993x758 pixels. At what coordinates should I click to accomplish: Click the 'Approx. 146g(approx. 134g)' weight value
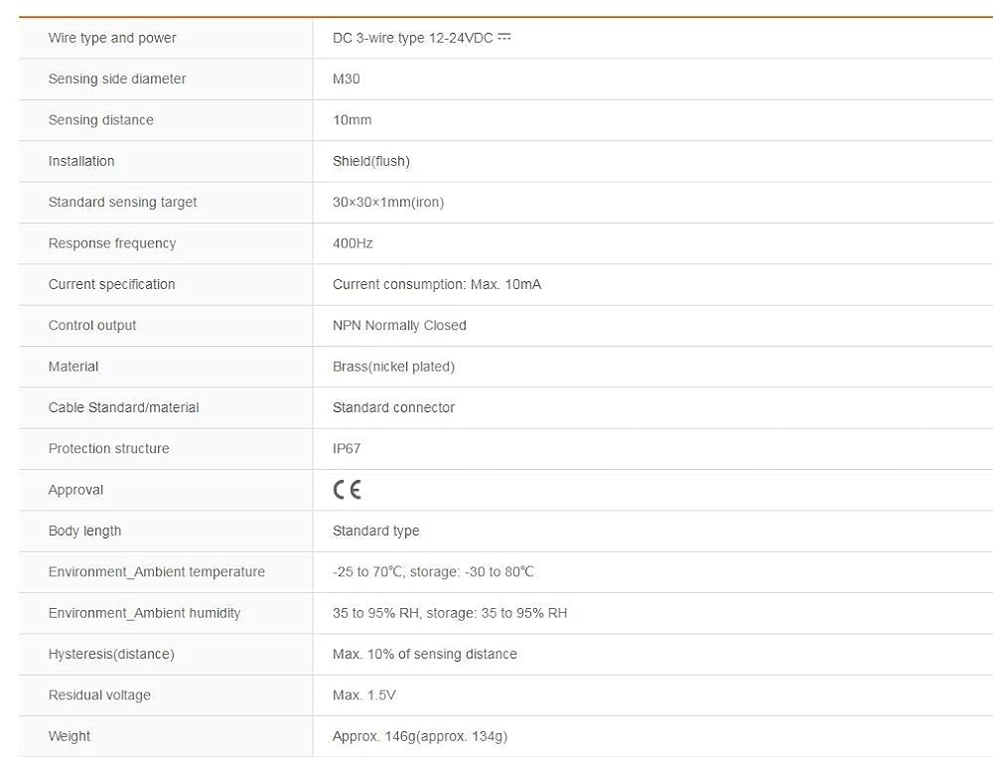[420, 736]
